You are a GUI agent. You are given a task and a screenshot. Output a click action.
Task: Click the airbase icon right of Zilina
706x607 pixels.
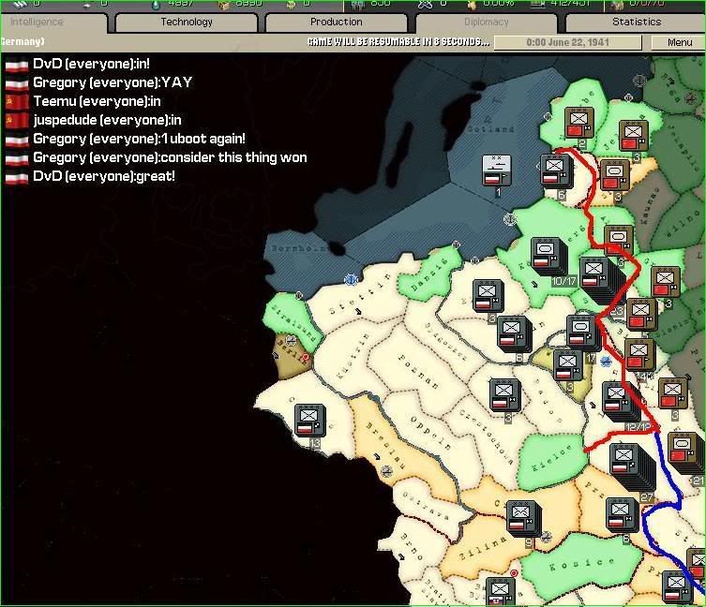coord(546,537)
